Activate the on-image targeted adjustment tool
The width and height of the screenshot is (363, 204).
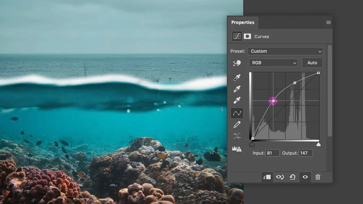pos(237,63)
